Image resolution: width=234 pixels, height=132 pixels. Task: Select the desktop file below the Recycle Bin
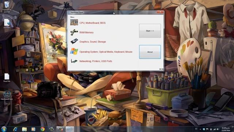(x=7, y=23)
